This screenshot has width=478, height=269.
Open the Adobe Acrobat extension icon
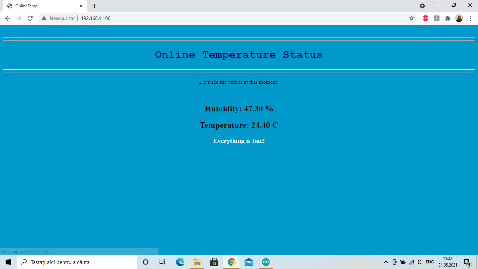[436, 18]
